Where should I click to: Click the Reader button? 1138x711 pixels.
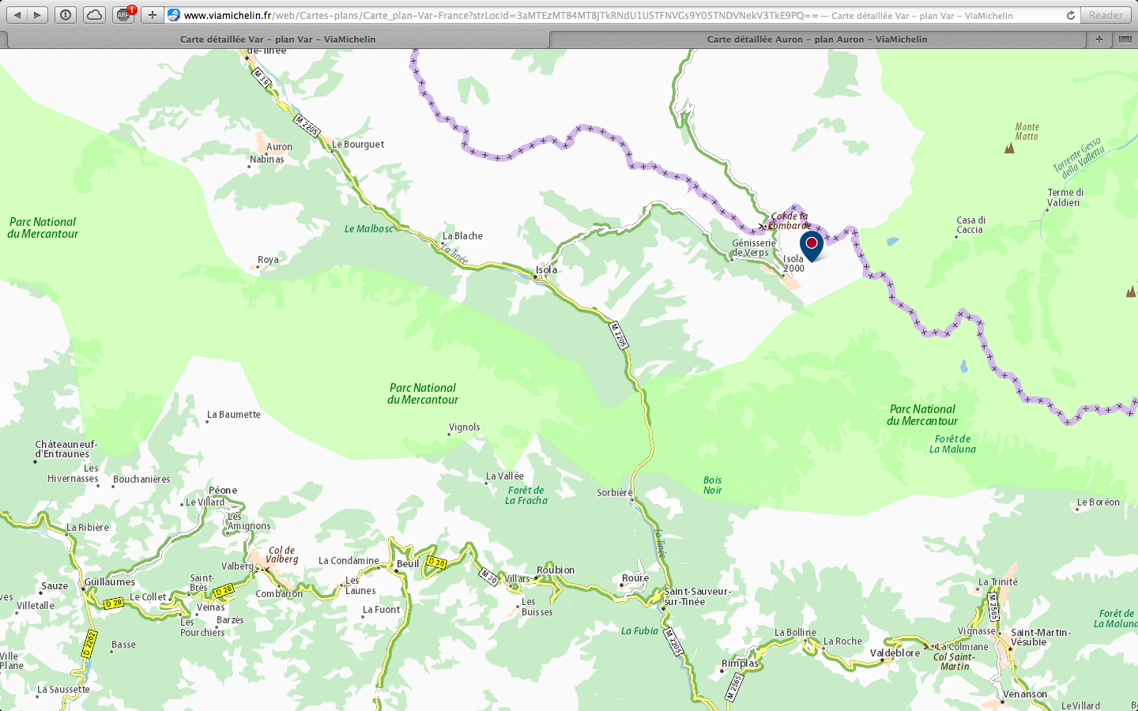[x=1106, y=15]
